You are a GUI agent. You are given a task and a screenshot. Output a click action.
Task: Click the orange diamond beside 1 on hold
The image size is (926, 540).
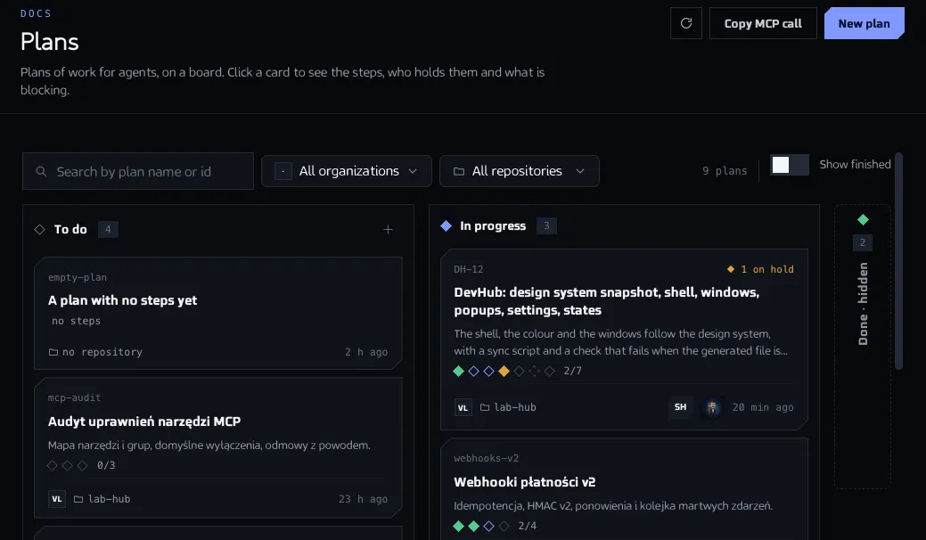click(731, 269)
